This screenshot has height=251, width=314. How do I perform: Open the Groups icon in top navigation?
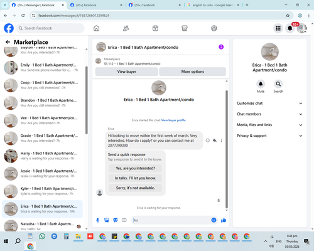[x=214, y=28]
